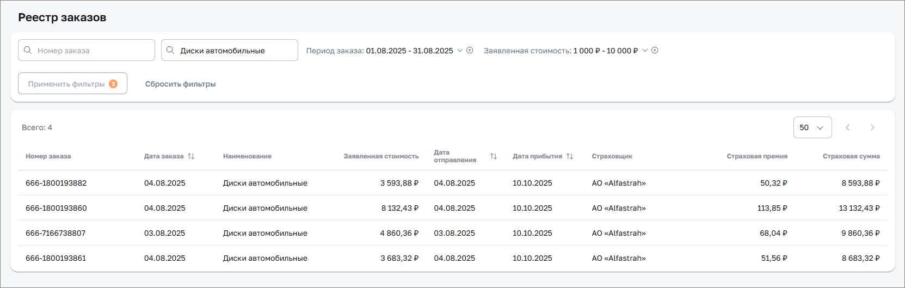The width and height of the screenshot is (905, 288).
Task: Click the "Страховая сумма" column header
Action: tap(851, 156)
